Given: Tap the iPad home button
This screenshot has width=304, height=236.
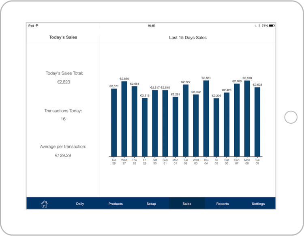Looking at the screenshot, I should tap(291, 117).
